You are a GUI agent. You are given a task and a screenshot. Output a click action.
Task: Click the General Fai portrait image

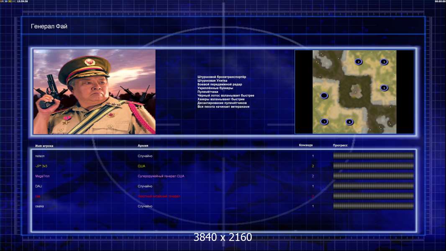[95, 92]
